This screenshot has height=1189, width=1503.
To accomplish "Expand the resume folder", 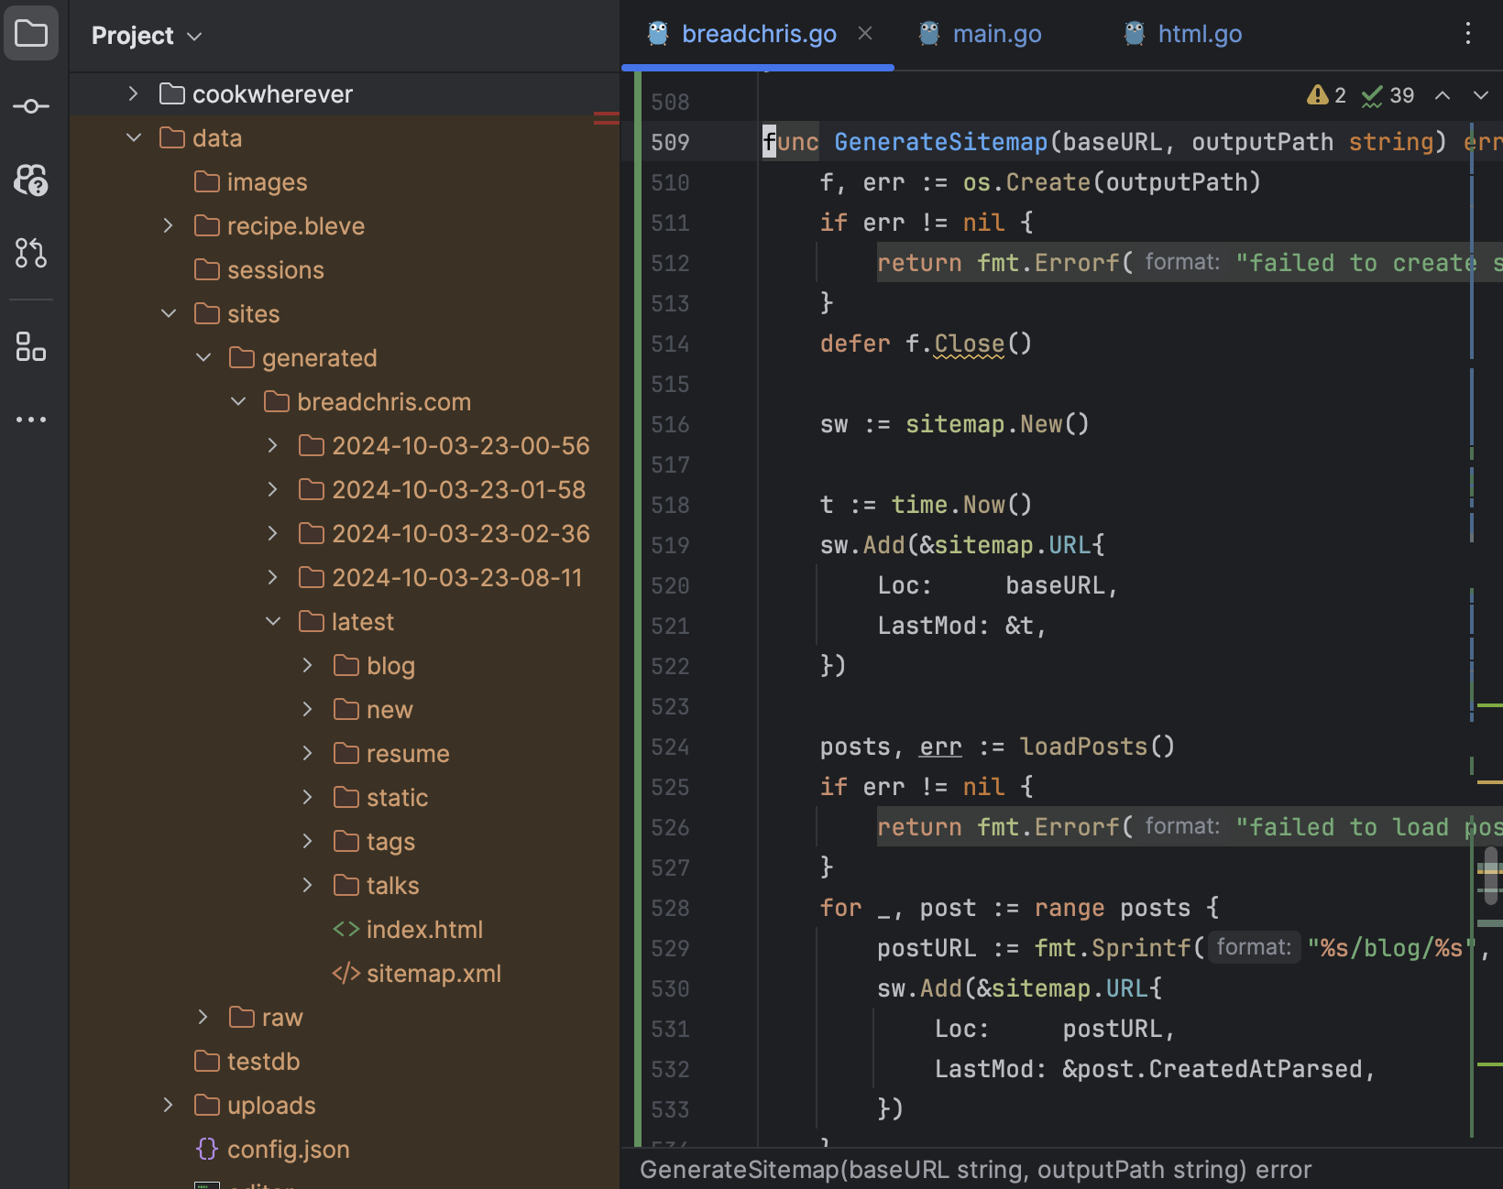I will (308, 754).
